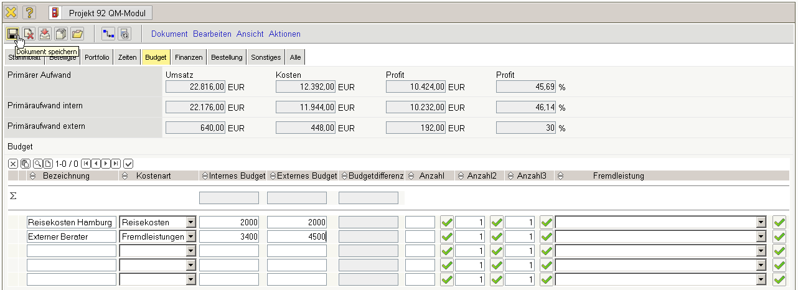Open Fremdleistung dropdown in Externer Berater row
Viewport: 798px width, 290px height.
click(x=760, y=236)
